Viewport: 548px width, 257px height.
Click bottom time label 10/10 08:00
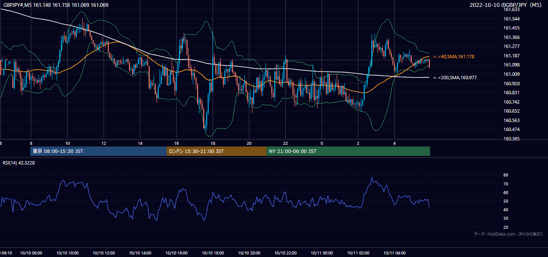(x=30, y=253)
